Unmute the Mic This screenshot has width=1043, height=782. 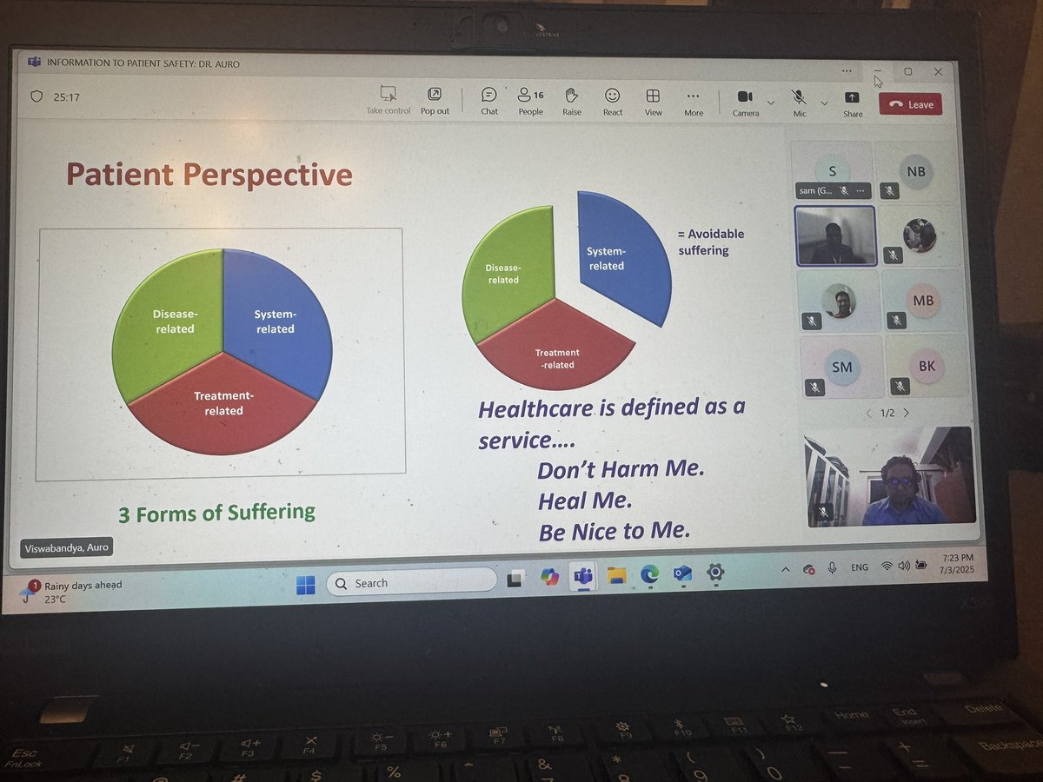799,103
